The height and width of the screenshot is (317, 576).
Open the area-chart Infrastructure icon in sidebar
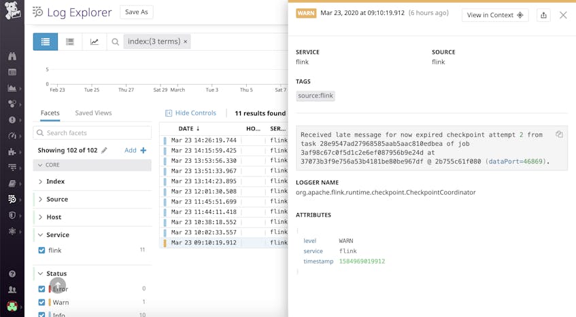pos(12,88)
